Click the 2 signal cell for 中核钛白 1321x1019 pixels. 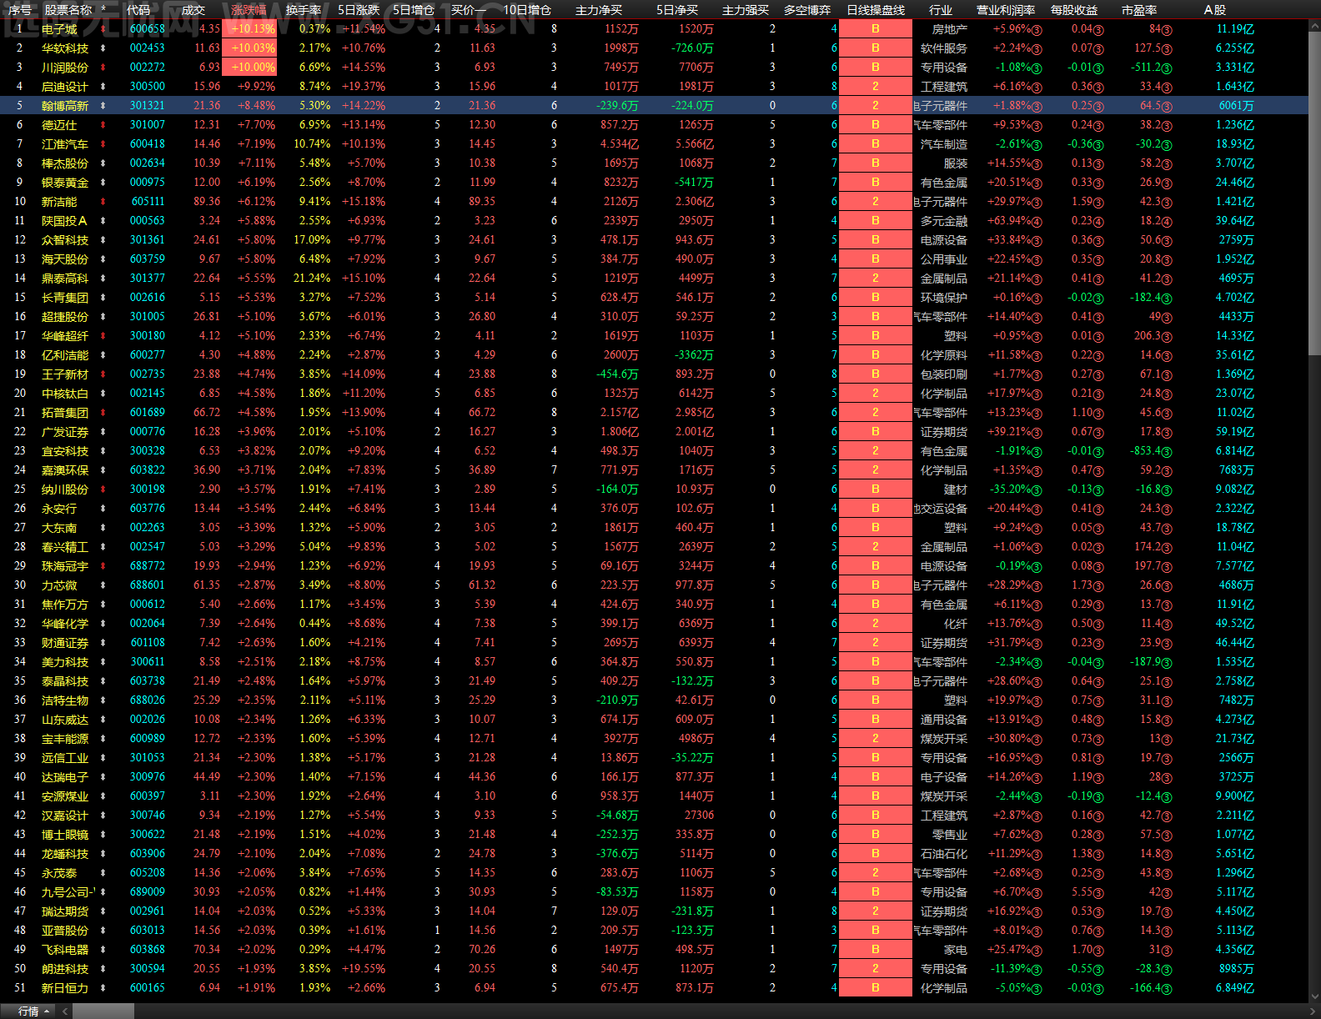click(875, 394)
